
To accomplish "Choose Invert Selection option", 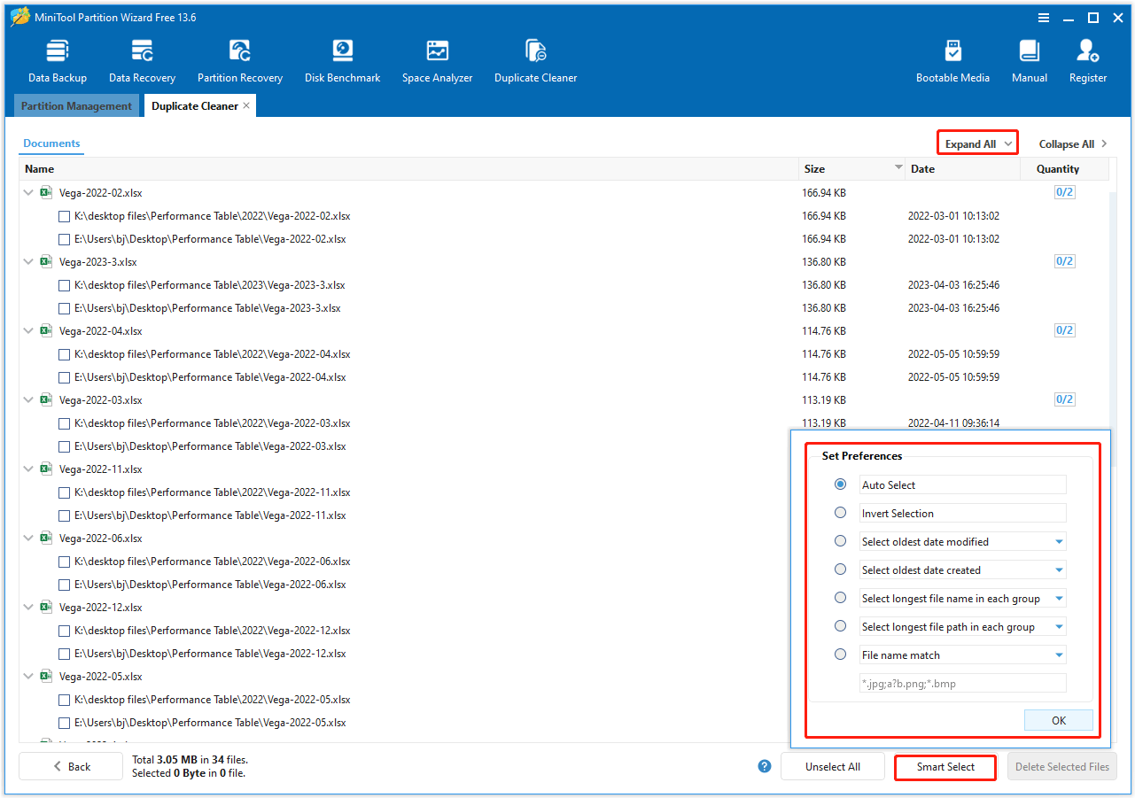I will (840, 513).
